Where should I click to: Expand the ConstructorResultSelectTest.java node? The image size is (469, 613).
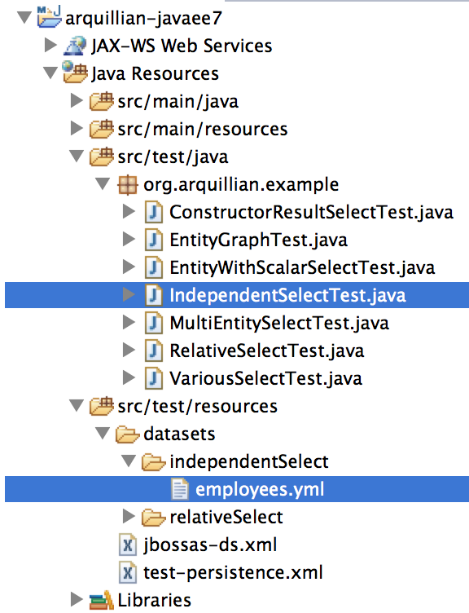pos(129,211)
